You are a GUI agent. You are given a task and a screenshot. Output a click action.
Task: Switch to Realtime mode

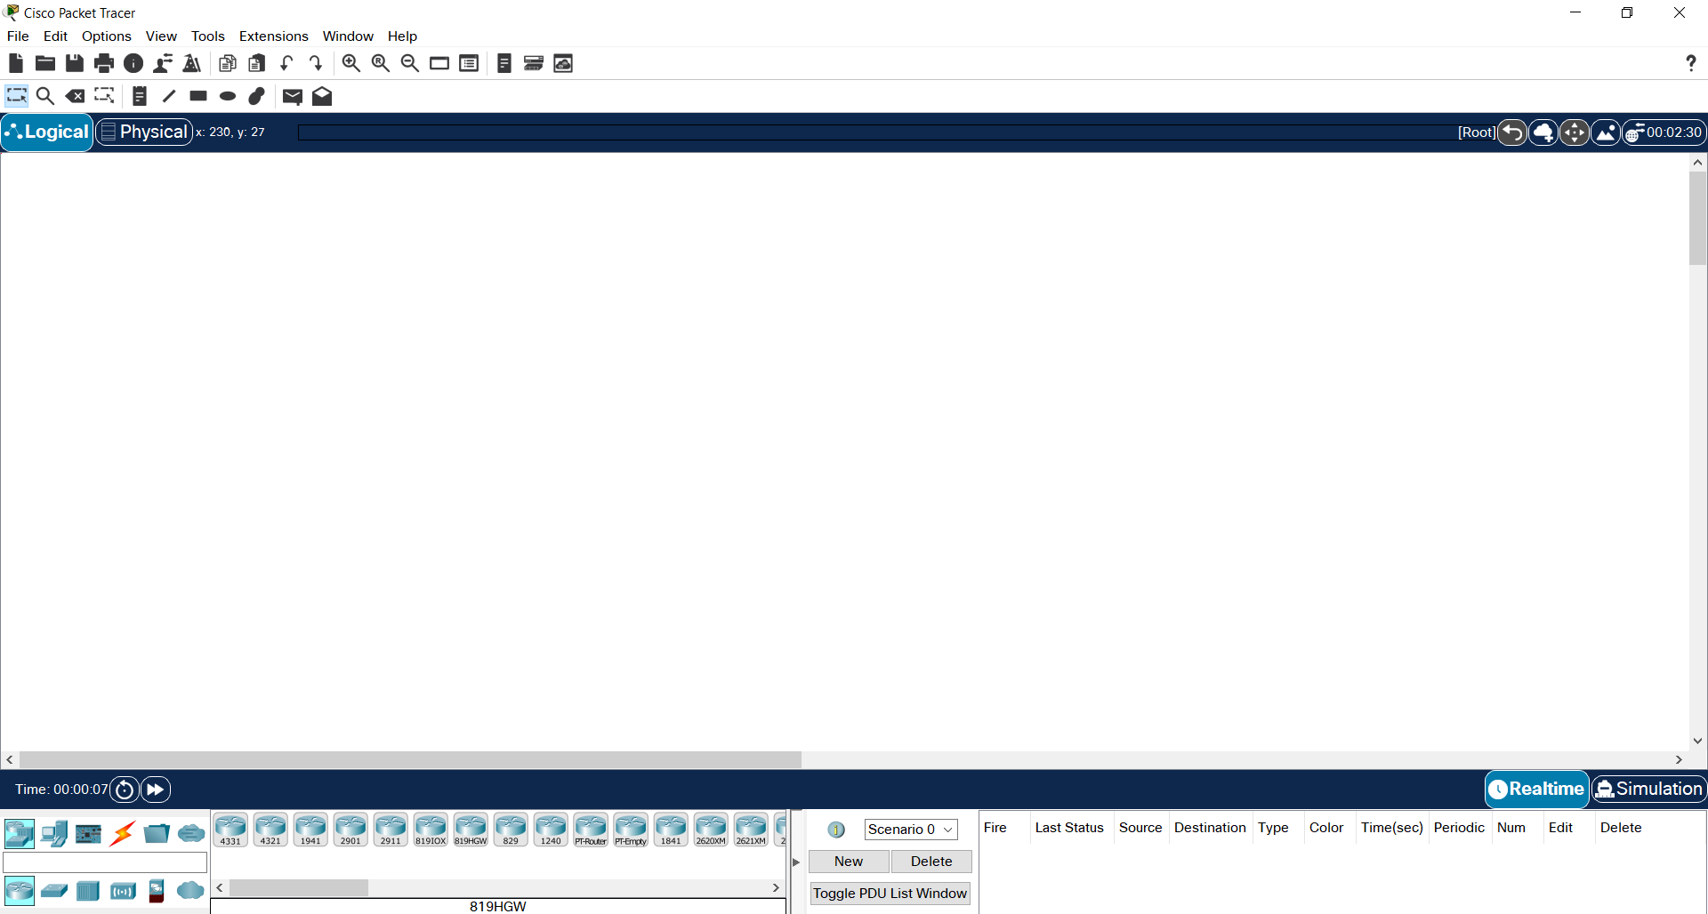click(x=1537, y=789)
